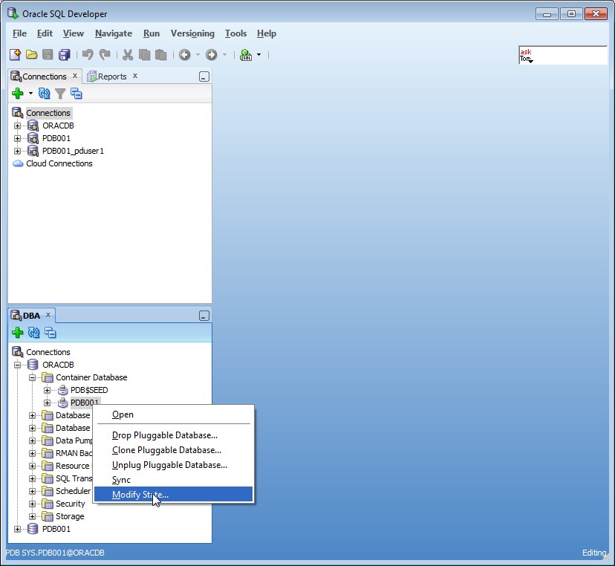
Task: Switch to the Reports tab
Action: (112, 77)
